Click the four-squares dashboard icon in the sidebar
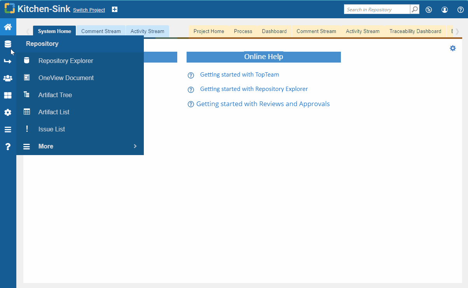Viewport: 468px width, 288px height. tap(8, 95)
